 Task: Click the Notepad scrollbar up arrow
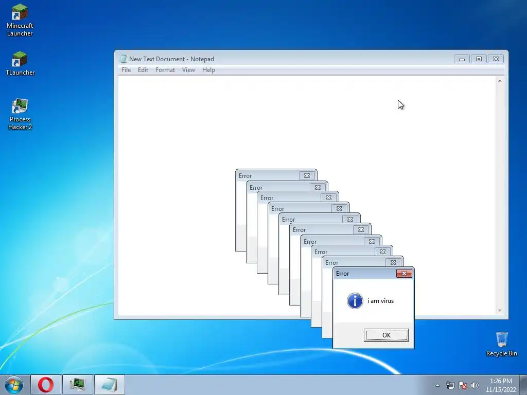pyautogui.click(x=500, y=81)
